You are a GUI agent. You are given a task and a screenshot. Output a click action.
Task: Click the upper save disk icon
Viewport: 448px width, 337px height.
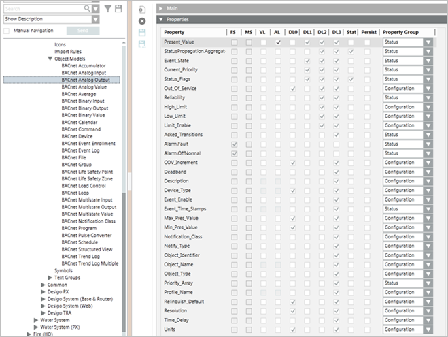pos(142,32)
